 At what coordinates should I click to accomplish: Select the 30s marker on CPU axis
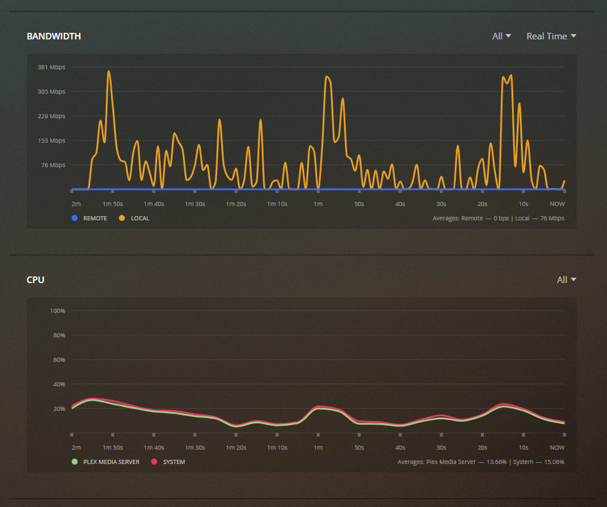(441, 448)
